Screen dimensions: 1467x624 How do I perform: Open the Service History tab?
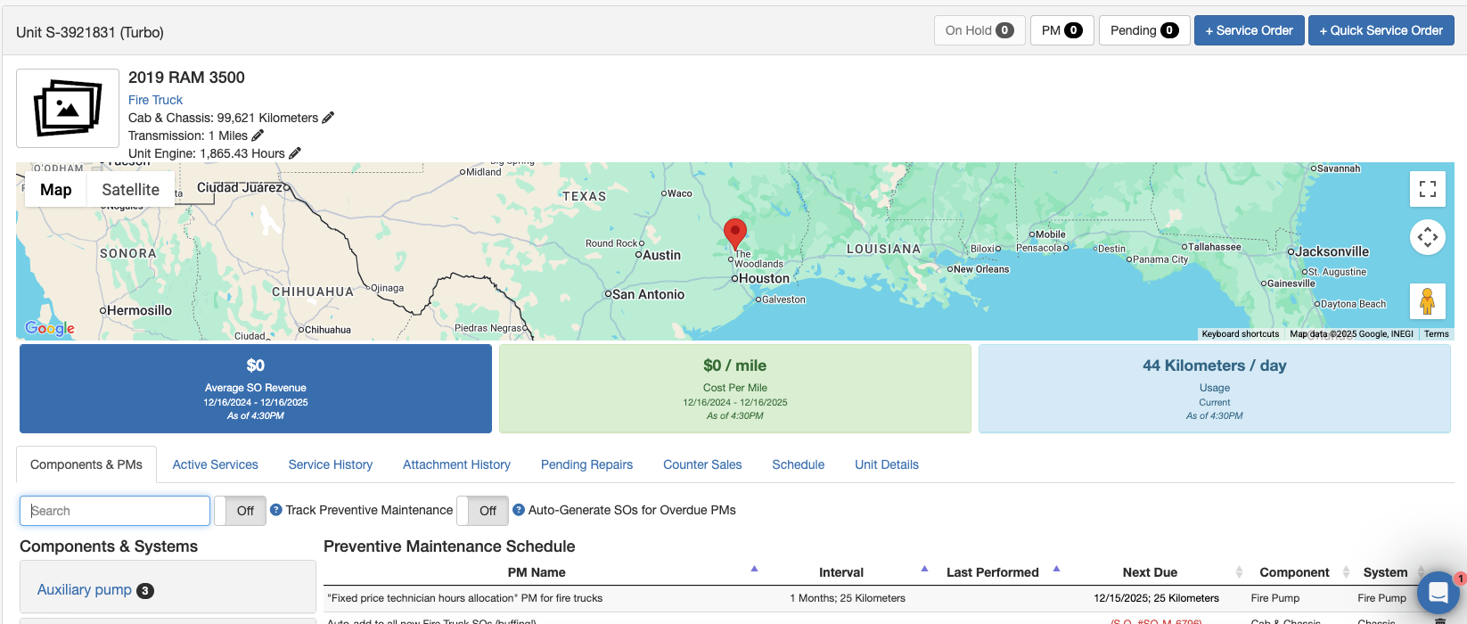[x=331, y=464]
